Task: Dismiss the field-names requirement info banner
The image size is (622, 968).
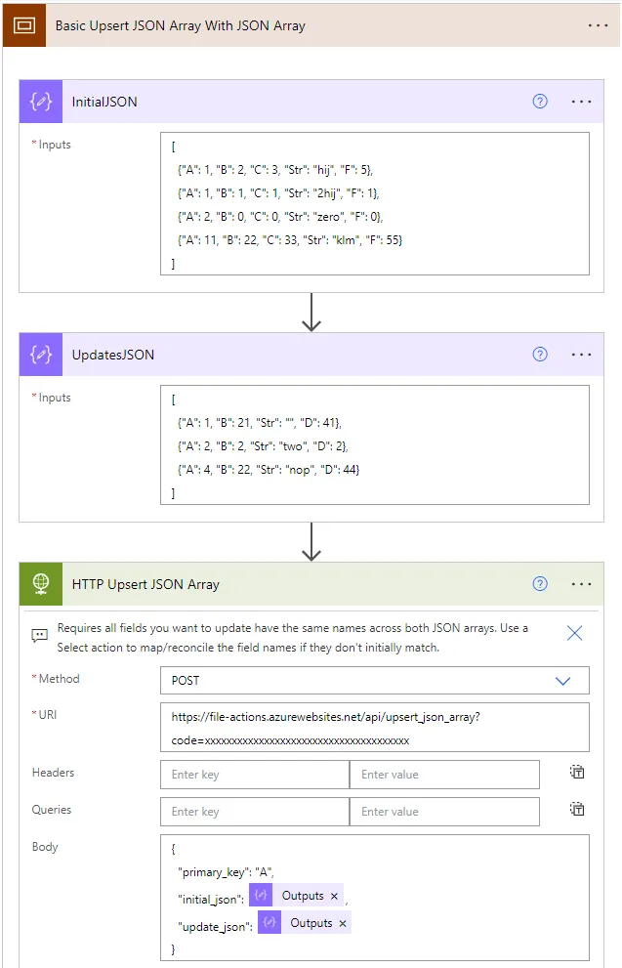Action: pyautogui.click(x=574, y=632)
